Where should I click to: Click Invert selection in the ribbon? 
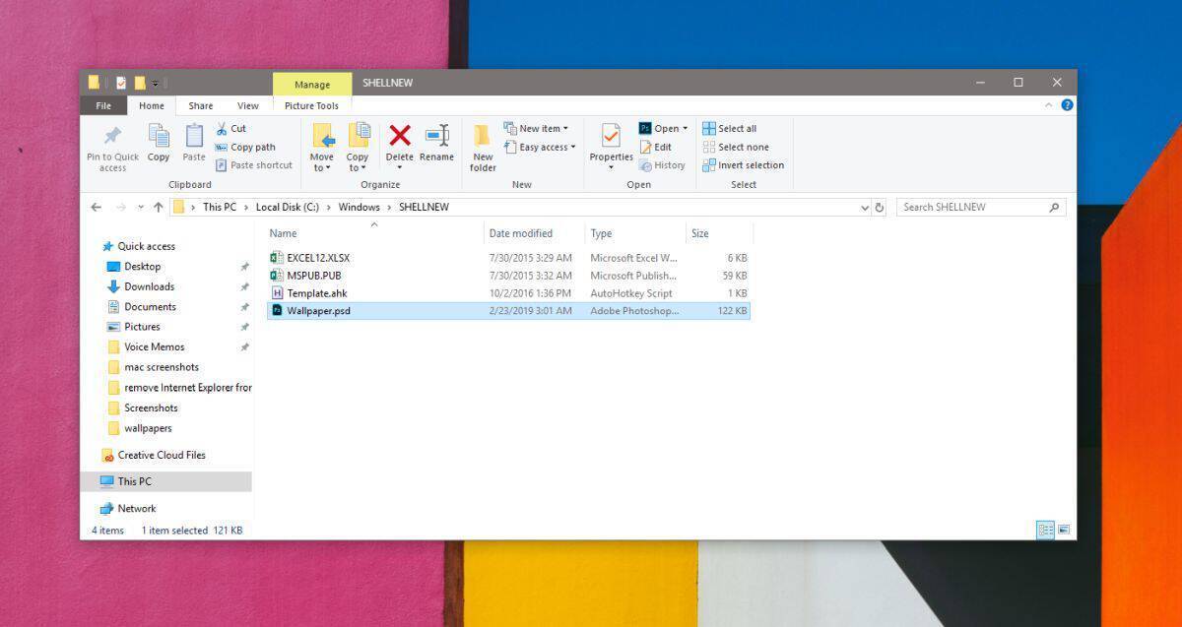(744, 165)
